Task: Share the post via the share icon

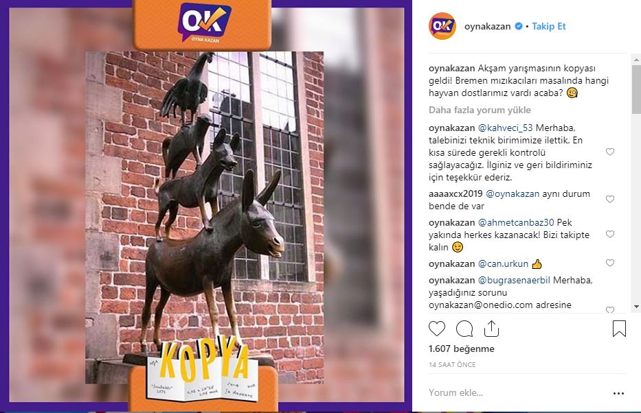Action: [x=491, y=329]
